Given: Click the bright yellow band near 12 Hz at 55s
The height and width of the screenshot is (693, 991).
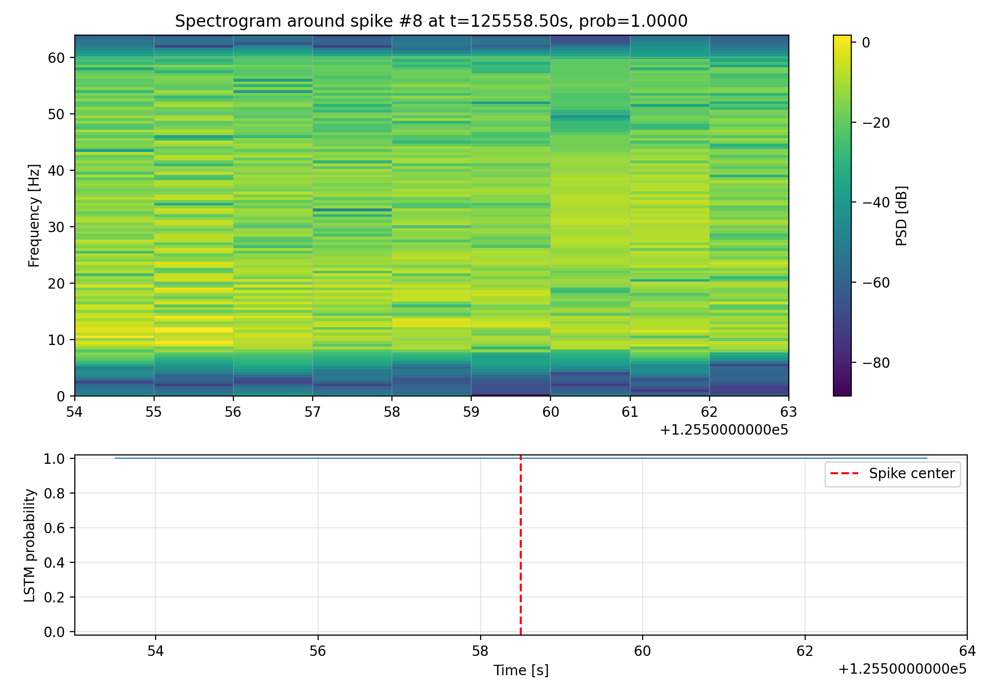Looking at the screenshot, I should (193, 330).
